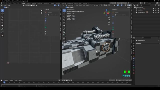Screen dimensions: 160x90
Task: Open the Options dropdown in 3D viewport
Action: pyautogui.click(x=129, y=7)
